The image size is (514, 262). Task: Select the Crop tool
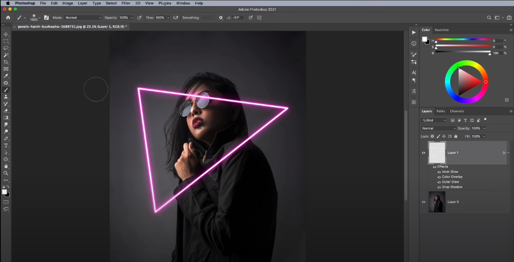coord(6,62)
